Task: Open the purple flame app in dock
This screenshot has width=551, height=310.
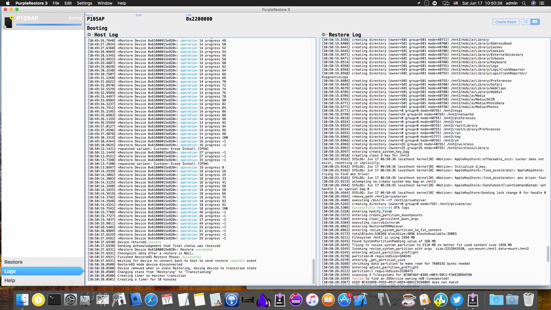Action: (x=264, y=299)
